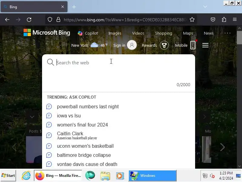Switch to Videos search
This screenshot has width=242, height=182.
point(138,33)
